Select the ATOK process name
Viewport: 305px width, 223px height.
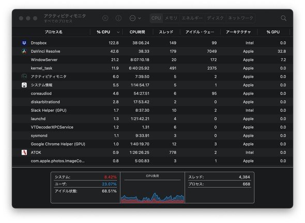click(36, 152)
